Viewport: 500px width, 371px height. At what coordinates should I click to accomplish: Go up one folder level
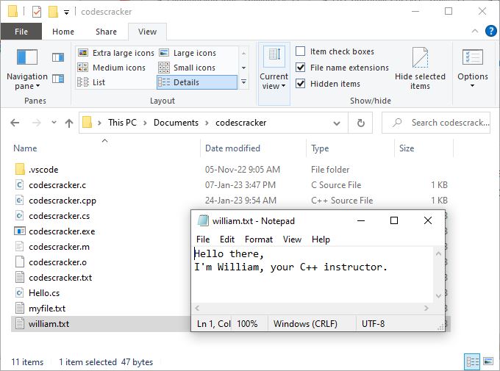coord(69,123)
